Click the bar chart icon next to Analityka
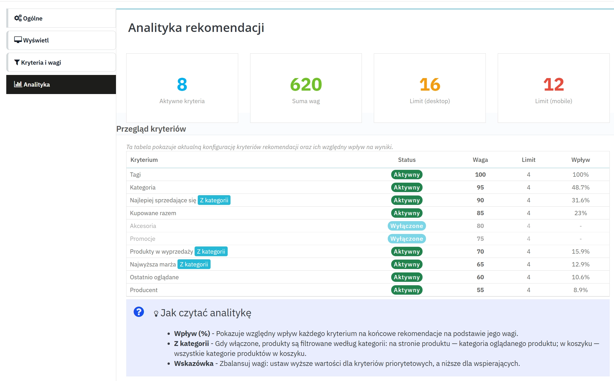 click(x=18, y=84)
